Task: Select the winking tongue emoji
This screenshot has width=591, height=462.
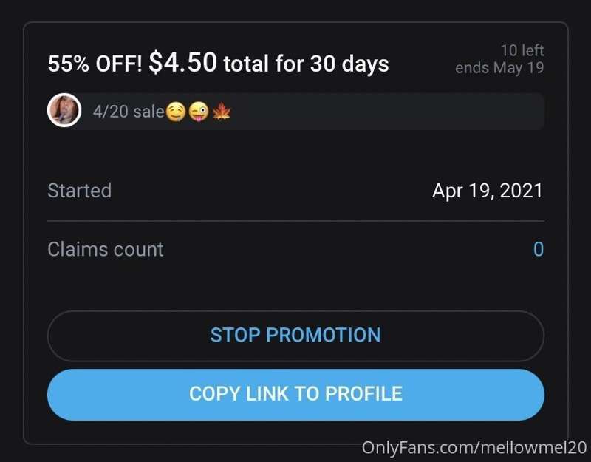Action: tap(199, 112)
